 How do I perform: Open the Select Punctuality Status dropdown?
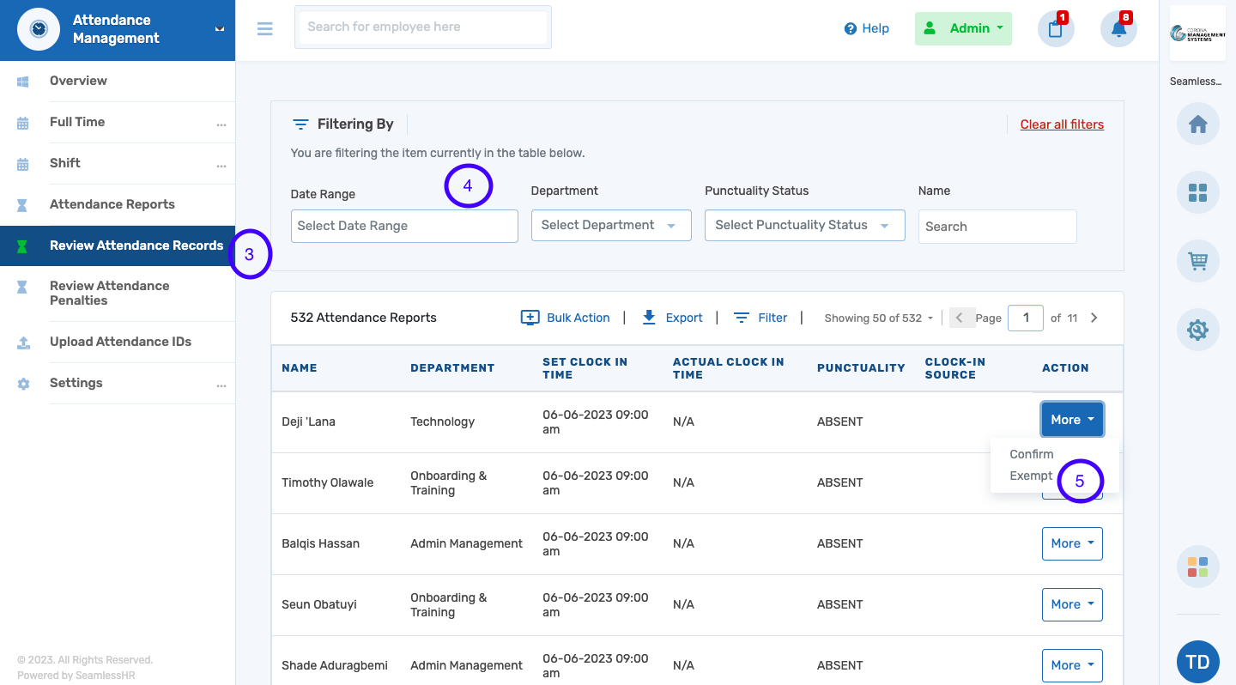tap(804, 225)
